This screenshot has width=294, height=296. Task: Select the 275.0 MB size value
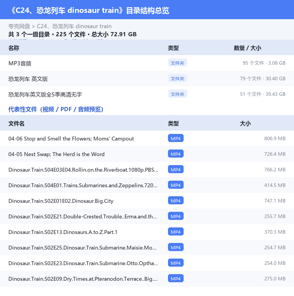pyautogui.click(x=275, y=279)
